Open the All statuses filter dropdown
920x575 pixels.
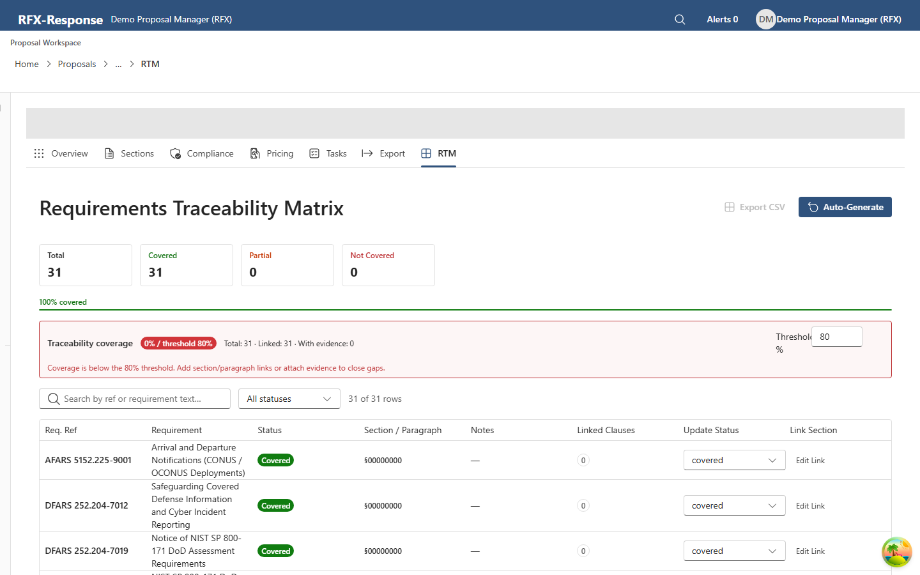[x=289, y=399]
